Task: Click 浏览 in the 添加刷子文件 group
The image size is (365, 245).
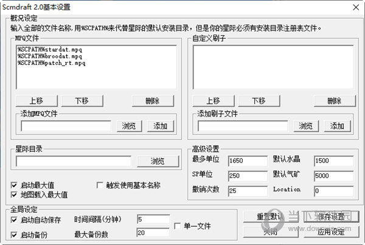Action: pyautogui.click(x=306, y=126)
